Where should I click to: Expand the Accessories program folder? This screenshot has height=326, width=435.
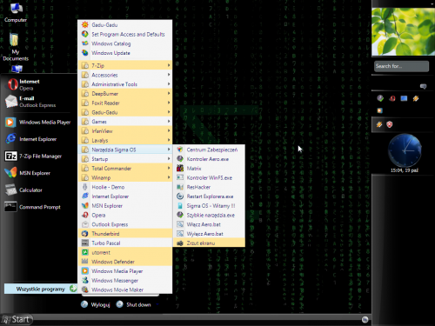125,75
